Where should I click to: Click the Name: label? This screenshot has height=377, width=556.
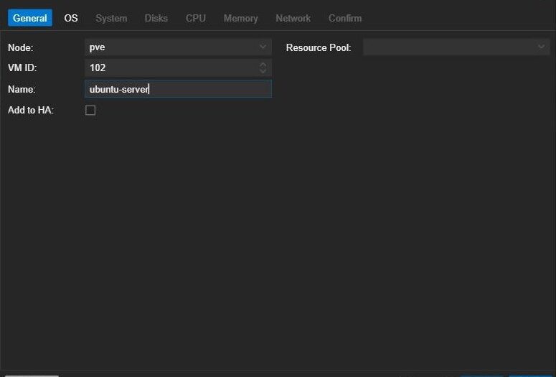[22, 89]
